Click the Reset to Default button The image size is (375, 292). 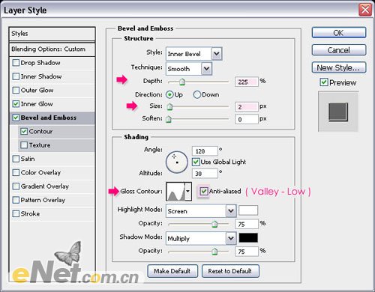(x=230, y=271)
